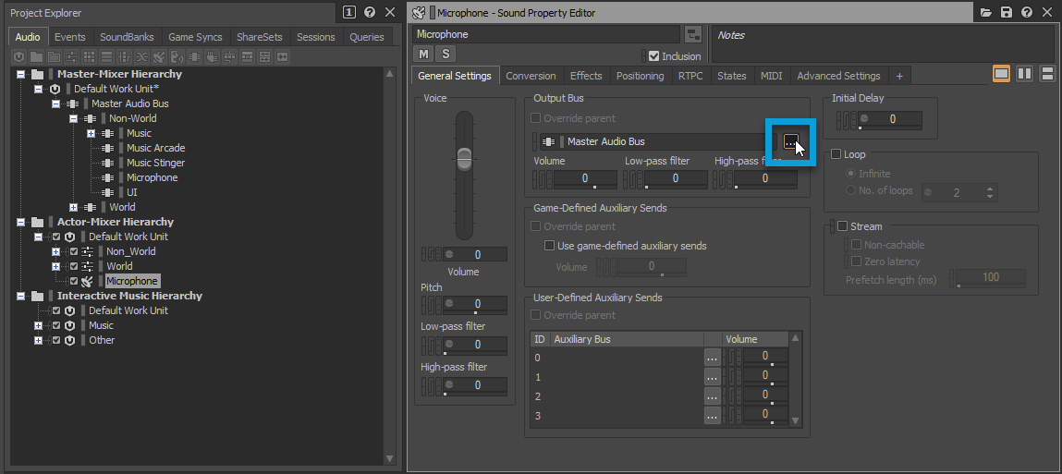Viewport: 1062px width, 474px height.
Task: Click the Notes text field
Action: [x=883, y=48]
